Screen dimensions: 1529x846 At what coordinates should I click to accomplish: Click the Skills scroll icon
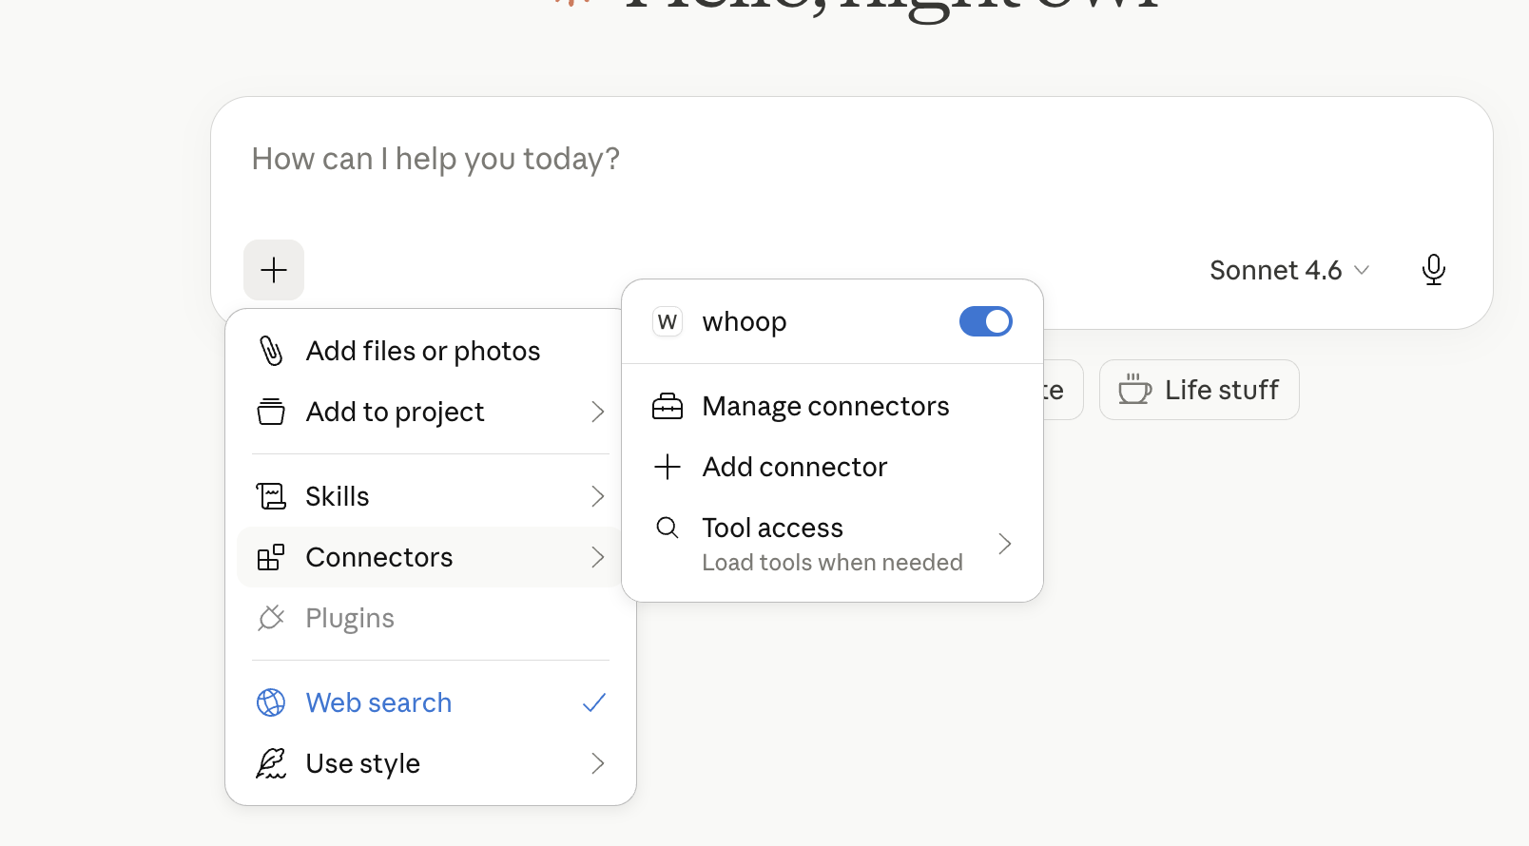pos(271,496)
